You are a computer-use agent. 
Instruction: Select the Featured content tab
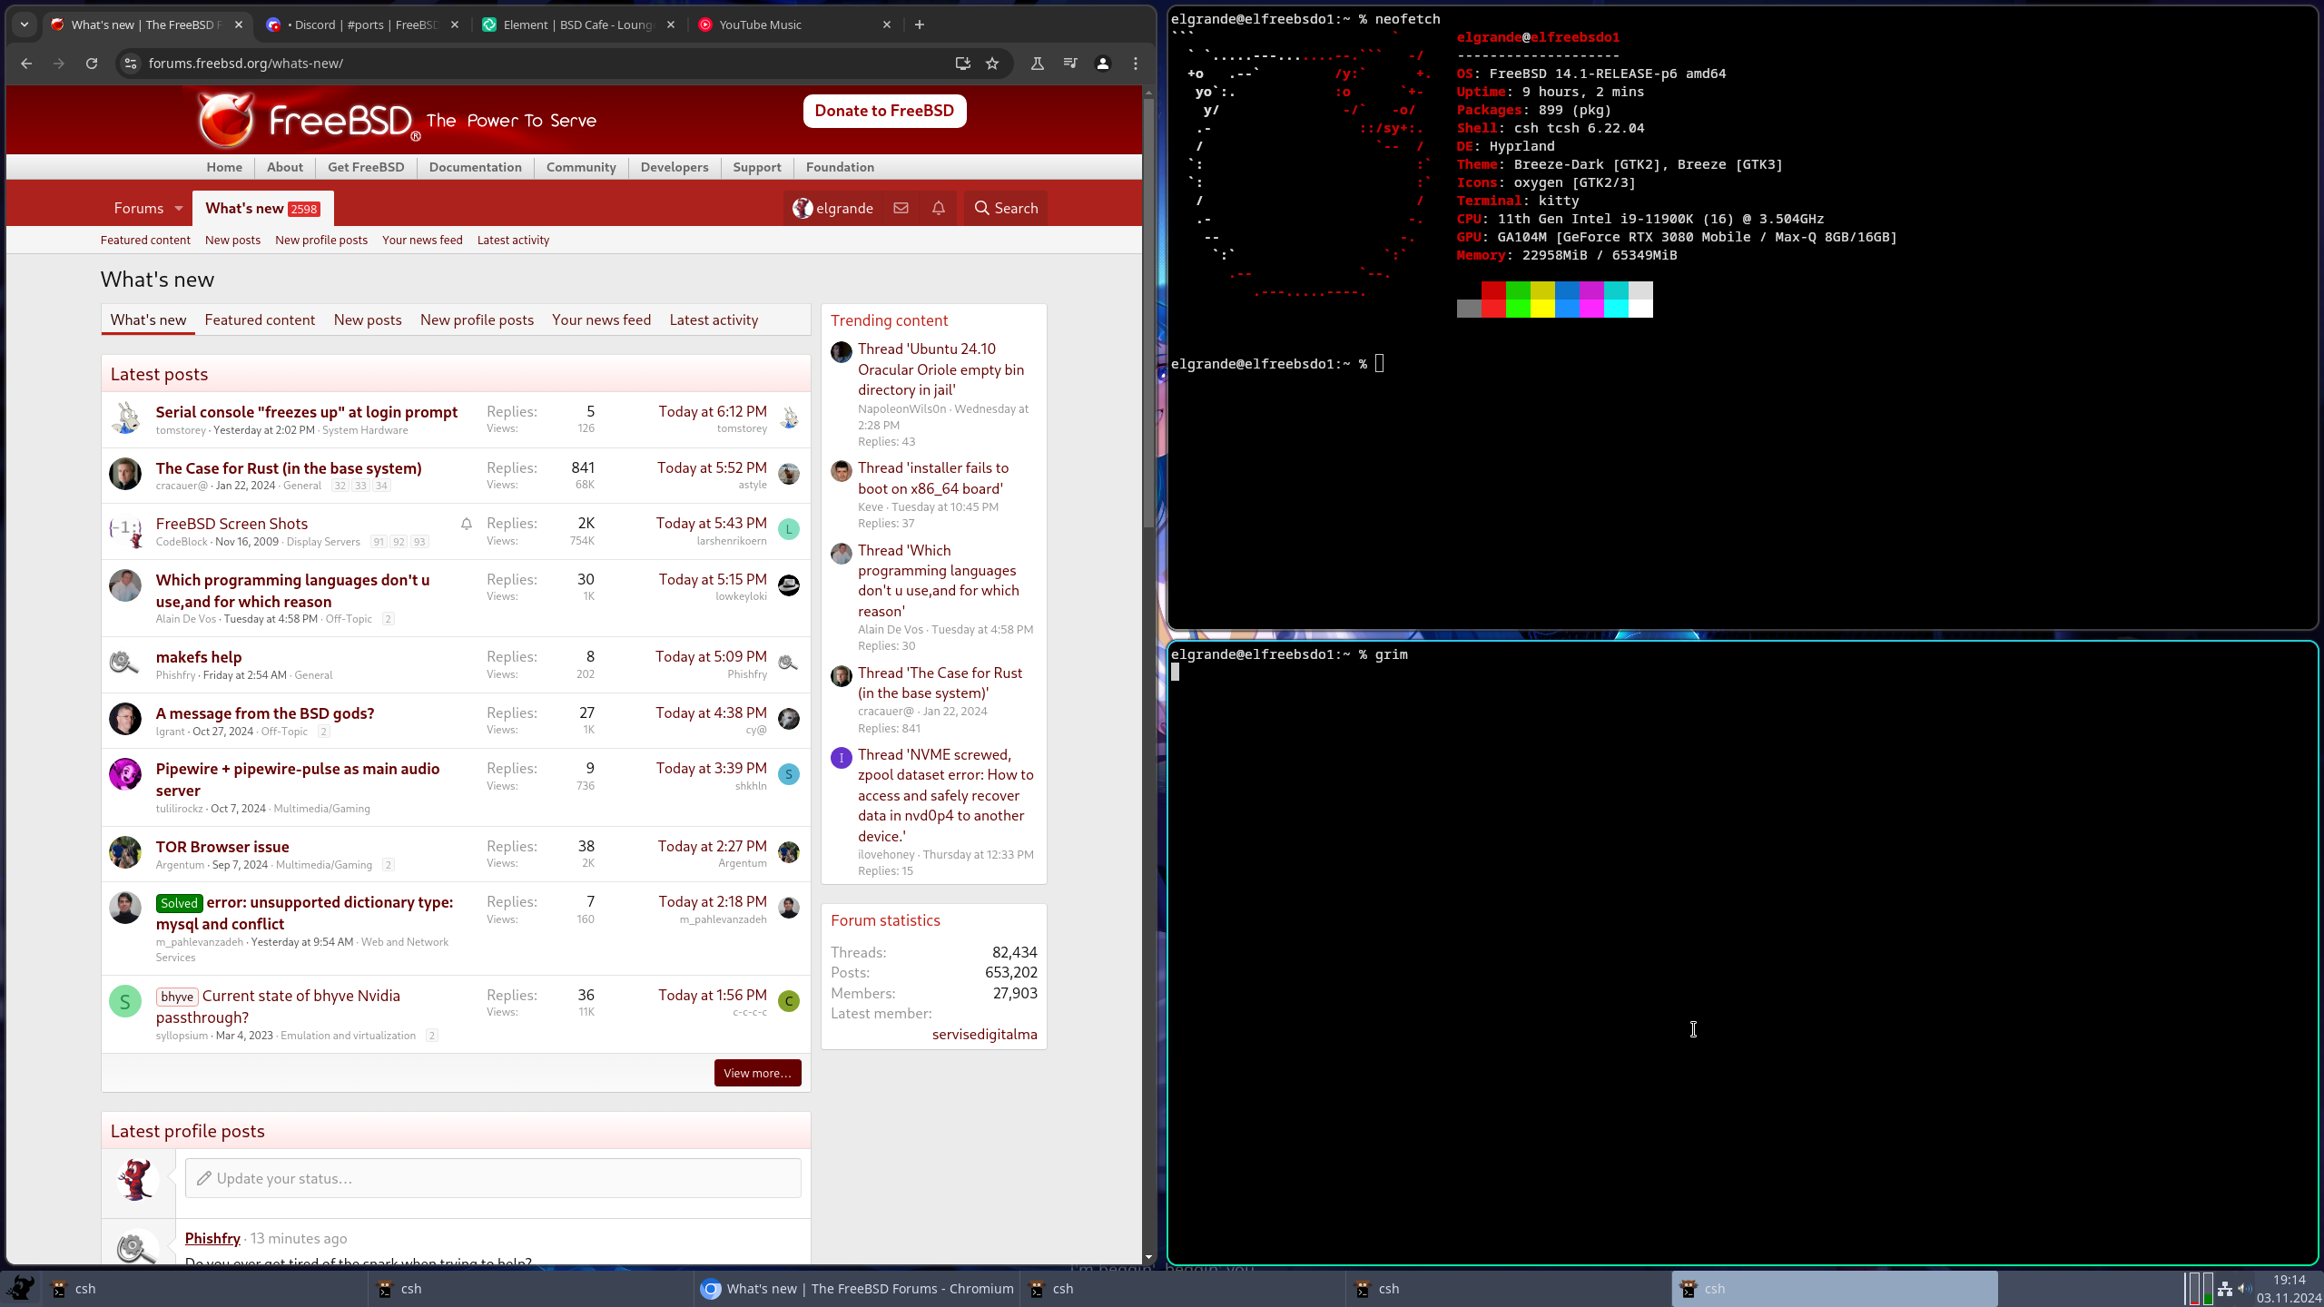tap(260, 320)
